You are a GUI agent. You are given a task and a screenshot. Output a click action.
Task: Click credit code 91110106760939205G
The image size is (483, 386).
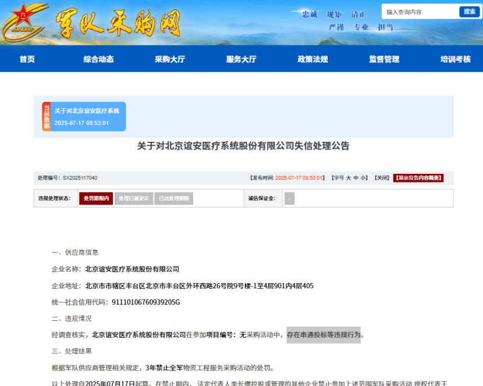click(145, 302)
